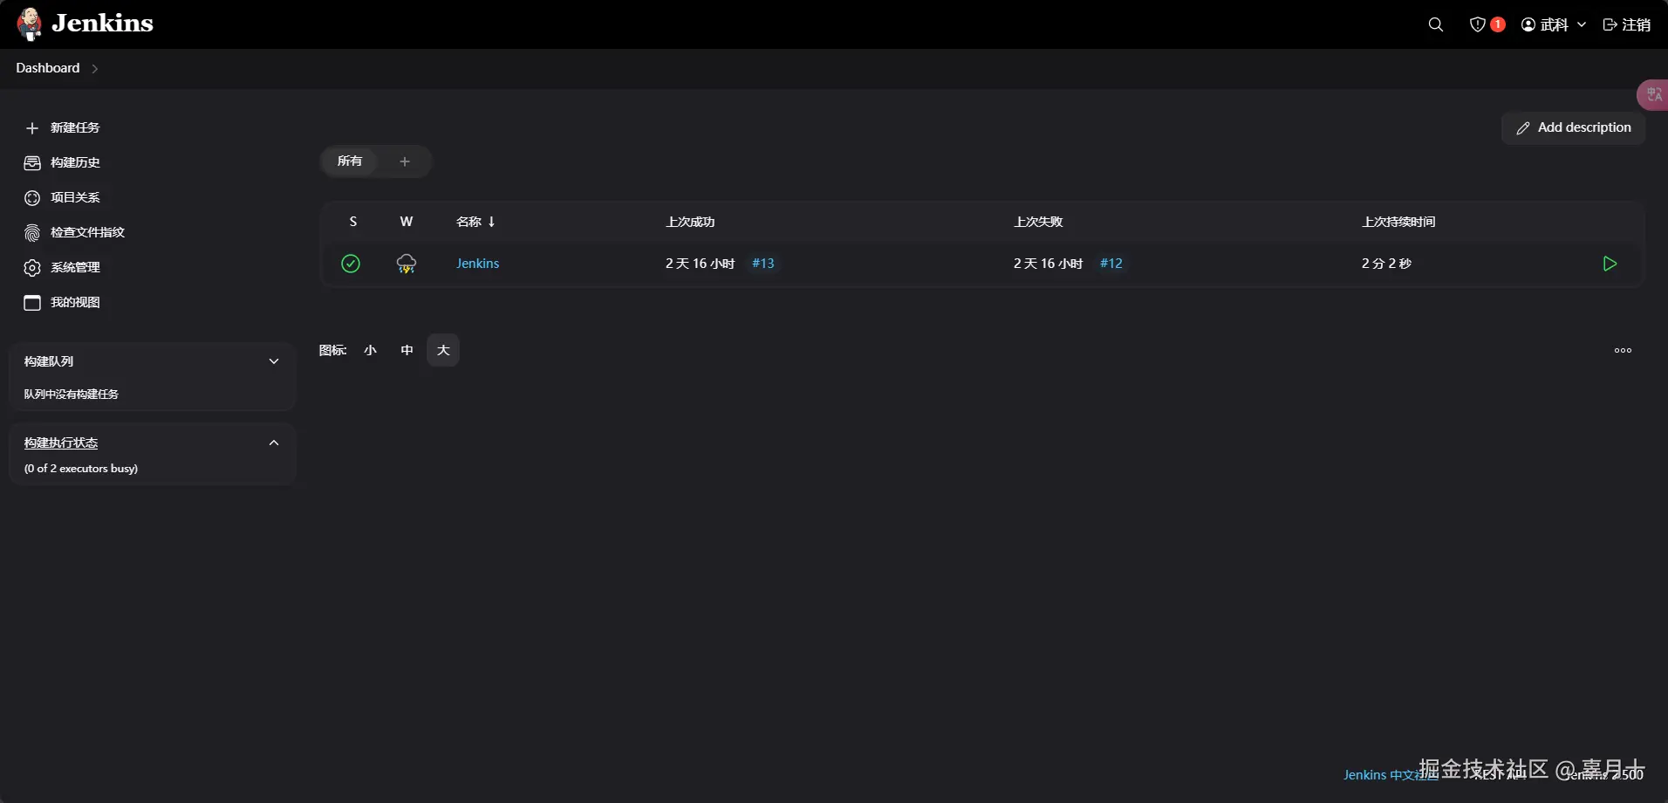Click 2 天 16 小时 beside #12

(1049, 264)
